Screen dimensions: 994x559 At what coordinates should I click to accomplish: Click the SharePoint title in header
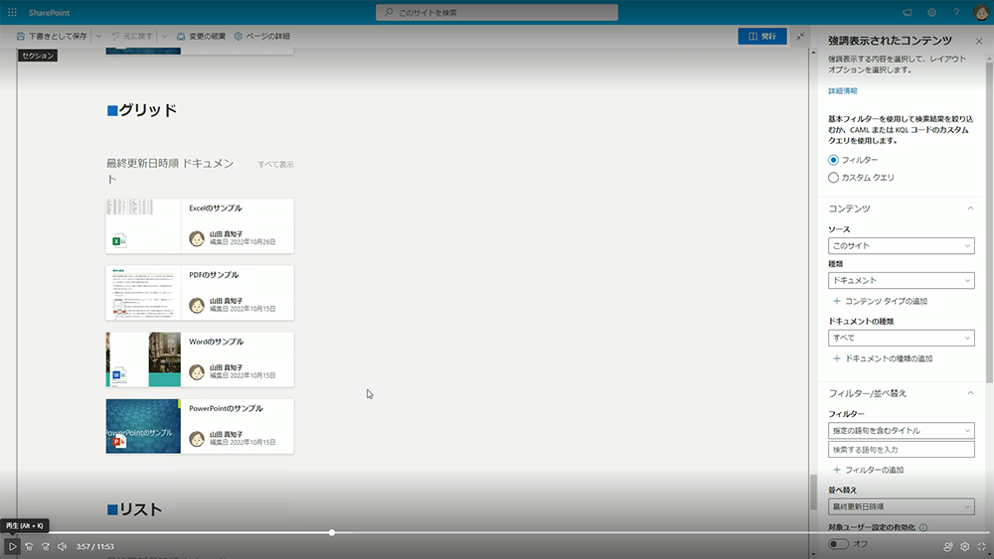click(x=49, y=13)
